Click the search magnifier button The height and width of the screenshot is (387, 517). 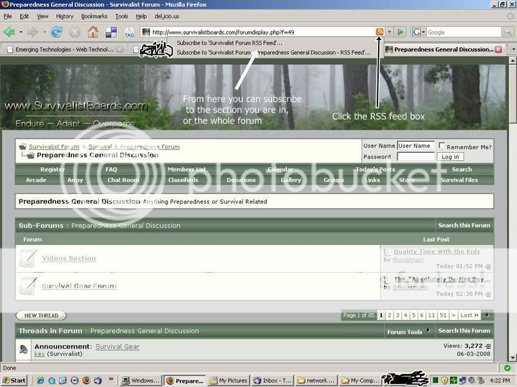(x=507, y=32)
